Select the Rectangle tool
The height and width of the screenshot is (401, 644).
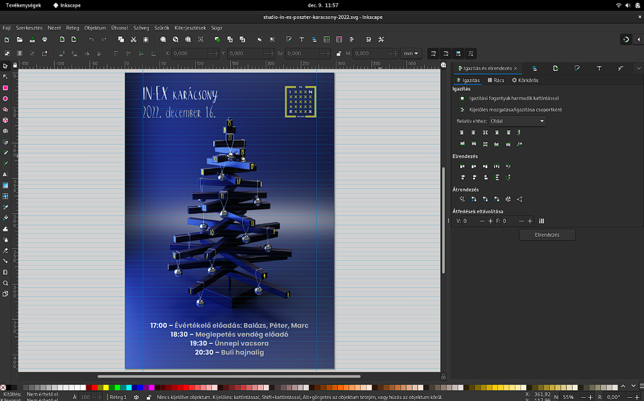pos(5,89)
